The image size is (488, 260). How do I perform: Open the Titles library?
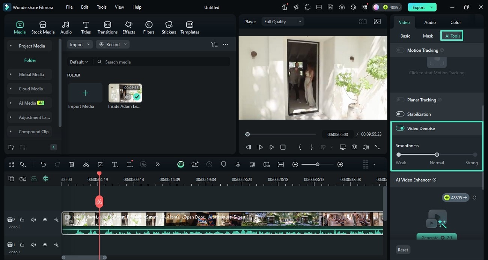tap(86, 28)
